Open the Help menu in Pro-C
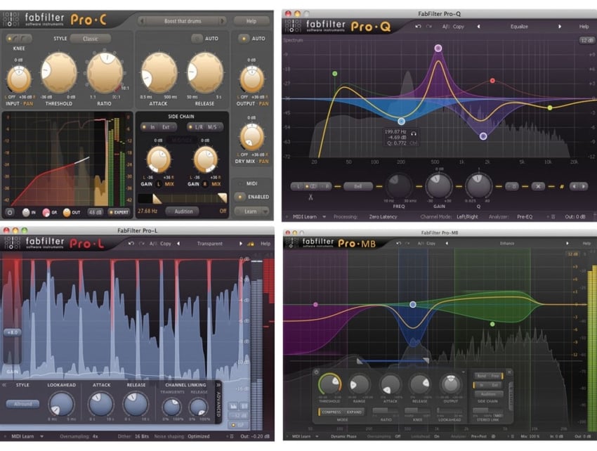Viewport: 597px width, 451px height. click(x=251, y=21)
